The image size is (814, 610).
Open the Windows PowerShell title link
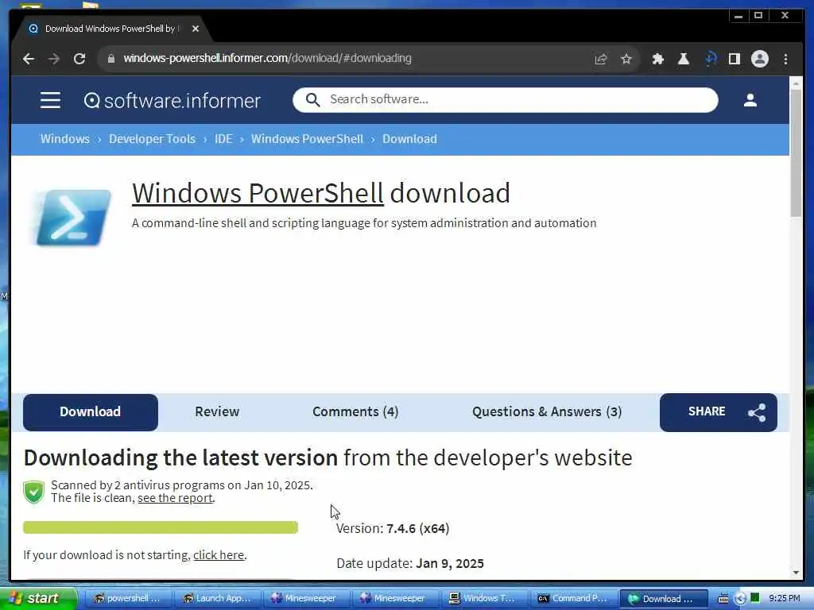pyautogui.click(x=258, y=193)
